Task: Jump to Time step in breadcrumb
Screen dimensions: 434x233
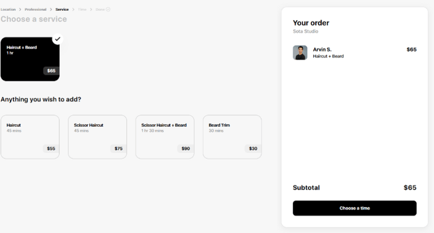Action: point(83,10)
